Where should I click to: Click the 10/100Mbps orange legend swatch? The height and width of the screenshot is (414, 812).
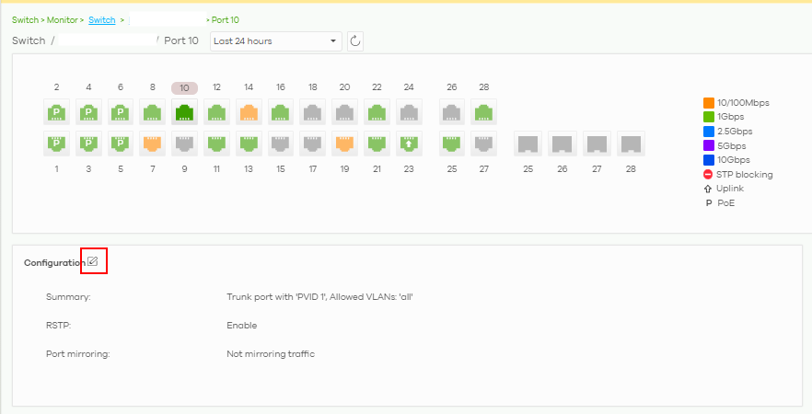coord(709,103)
